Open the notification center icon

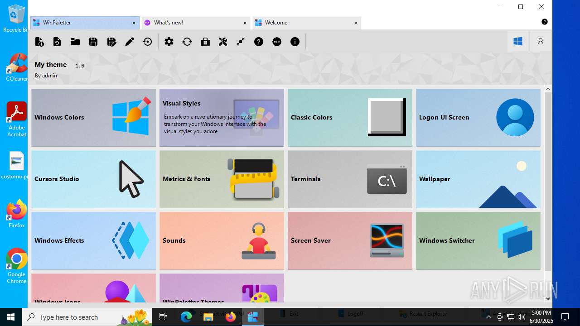point(565,317)
